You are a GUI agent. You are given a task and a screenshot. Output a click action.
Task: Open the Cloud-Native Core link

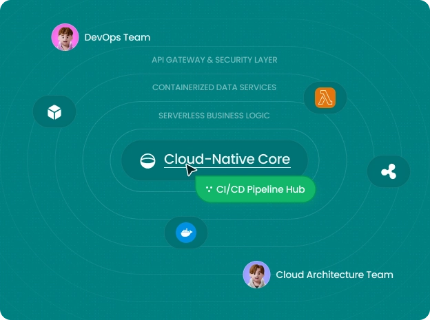227,160
